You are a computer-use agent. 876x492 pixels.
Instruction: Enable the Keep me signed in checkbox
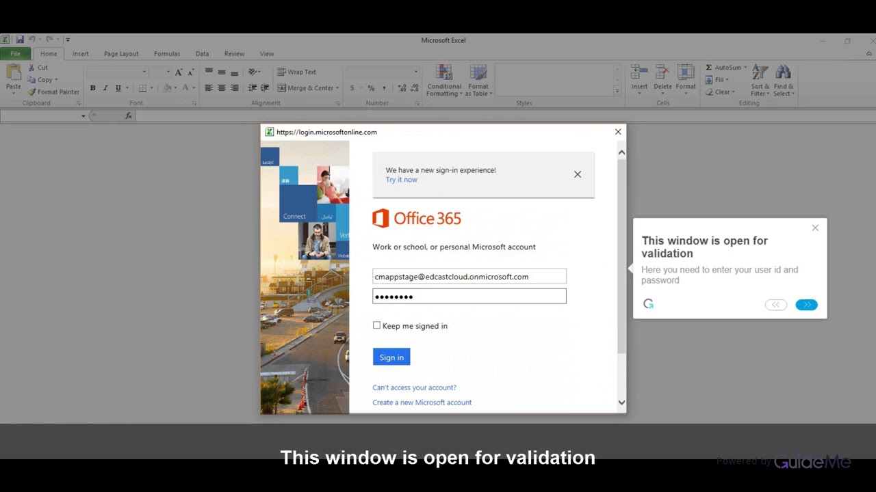[376, 325]
